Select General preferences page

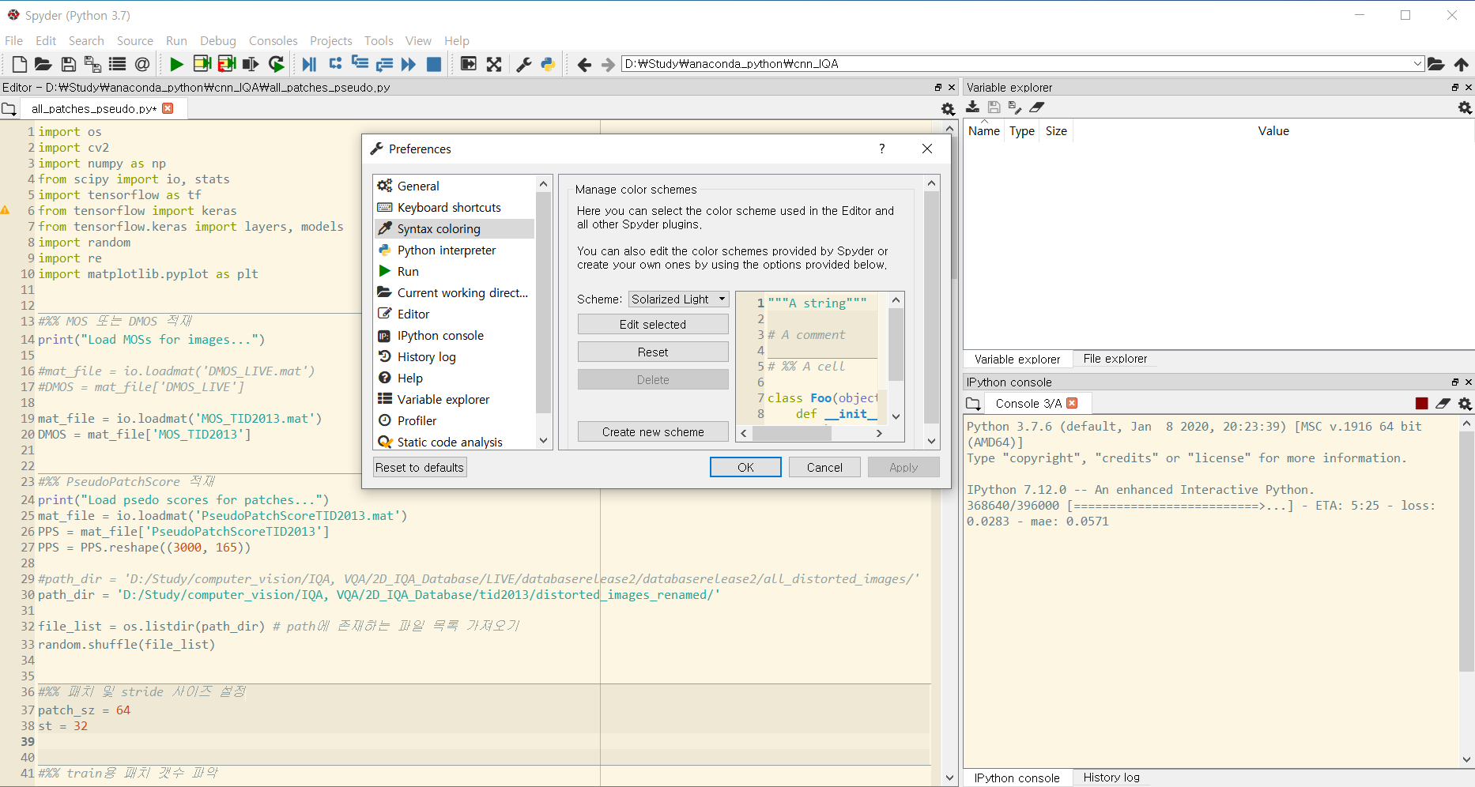pos(455,186)
